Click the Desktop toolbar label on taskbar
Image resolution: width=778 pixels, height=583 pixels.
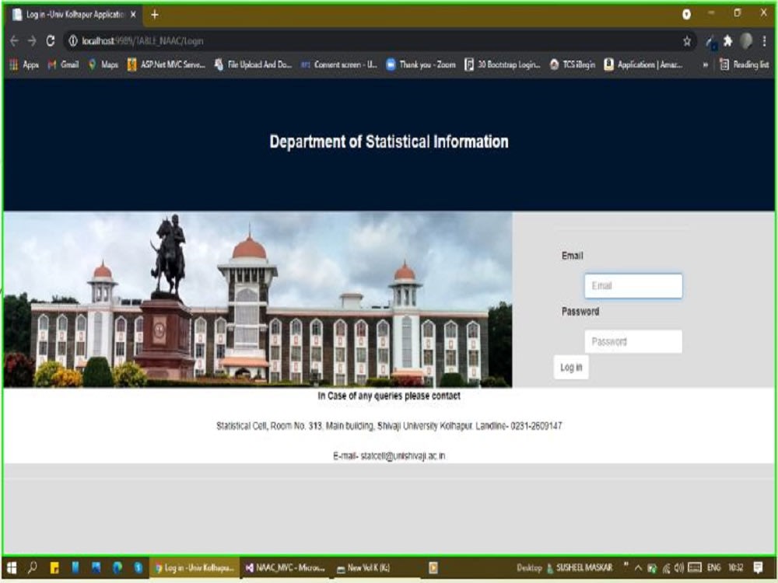coord(529,568)
